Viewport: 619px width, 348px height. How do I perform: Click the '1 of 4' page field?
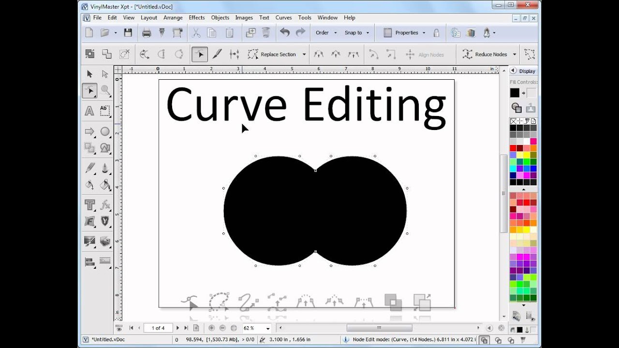click(x=158, y=328)
